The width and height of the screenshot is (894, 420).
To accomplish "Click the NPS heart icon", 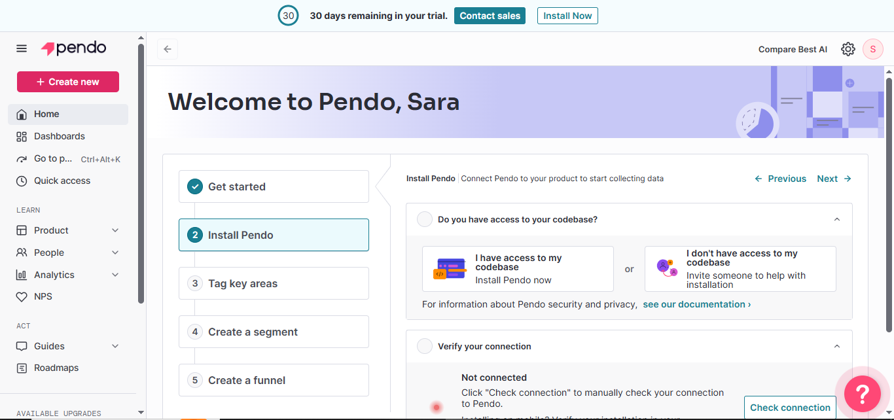I will pos(22,296).
